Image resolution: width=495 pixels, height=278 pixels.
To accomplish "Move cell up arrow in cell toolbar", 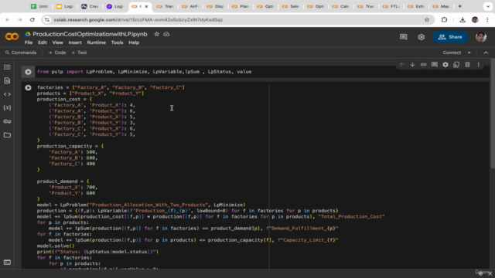I will (x=401, y=65).
